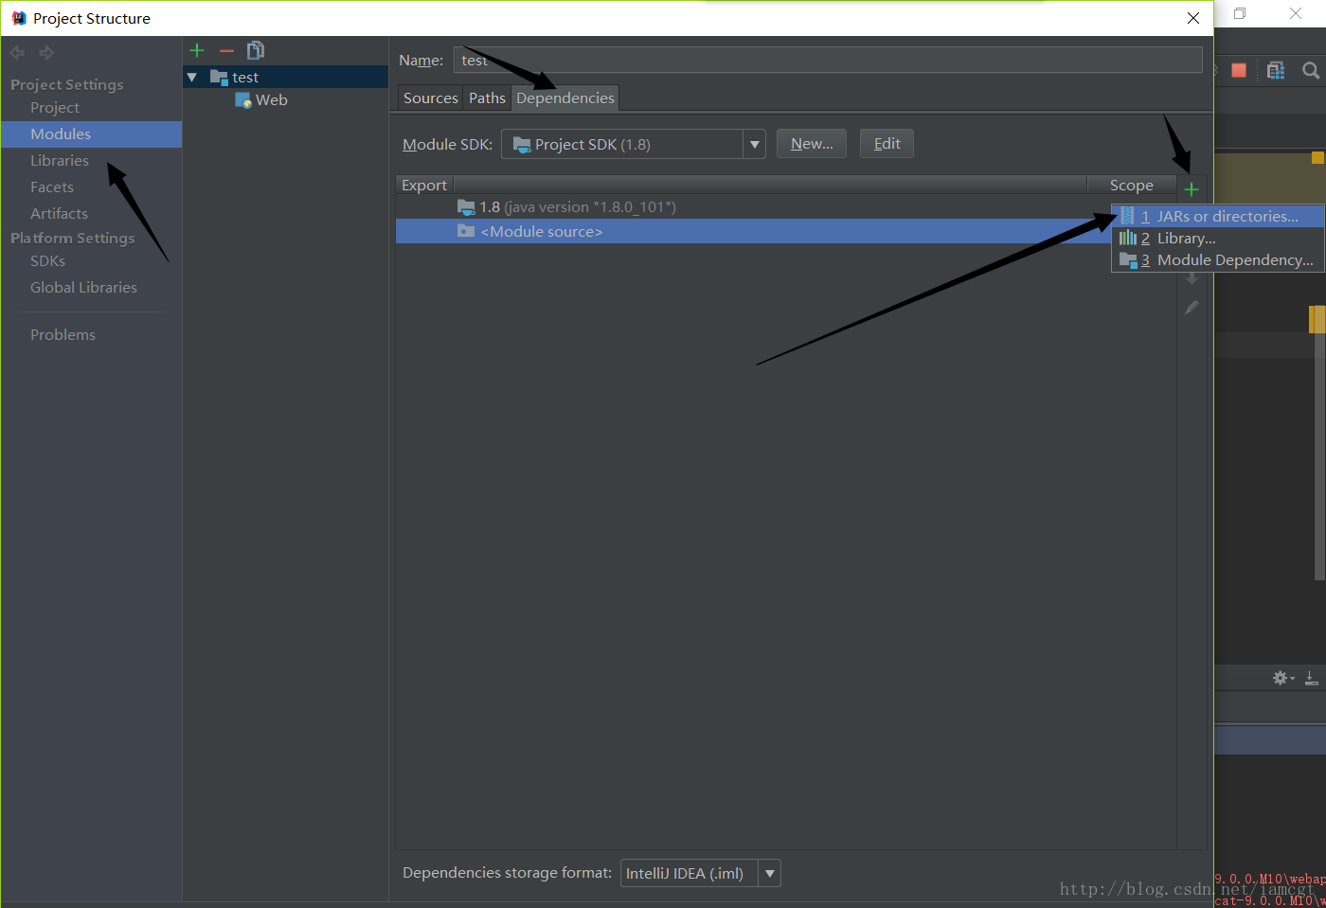This screenshot has height=908, width=1326.
Task: Click Project Structure icon in IDE toolbar
Action: click(1276, 70)
